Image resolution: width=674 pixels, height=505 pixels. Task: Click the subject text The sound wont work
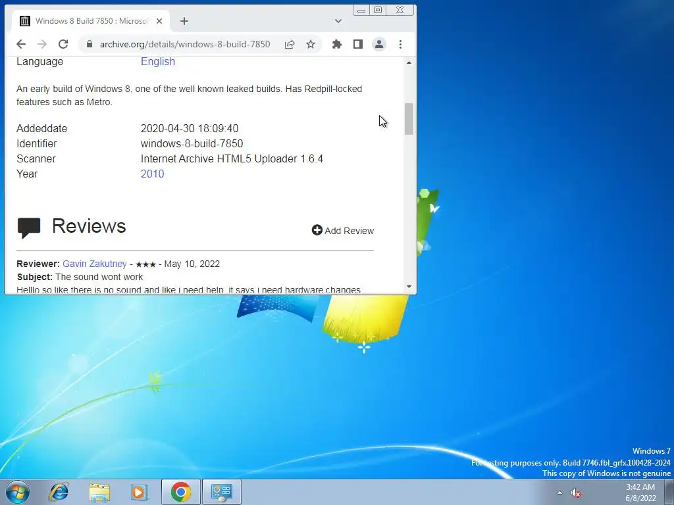point(99,277)
